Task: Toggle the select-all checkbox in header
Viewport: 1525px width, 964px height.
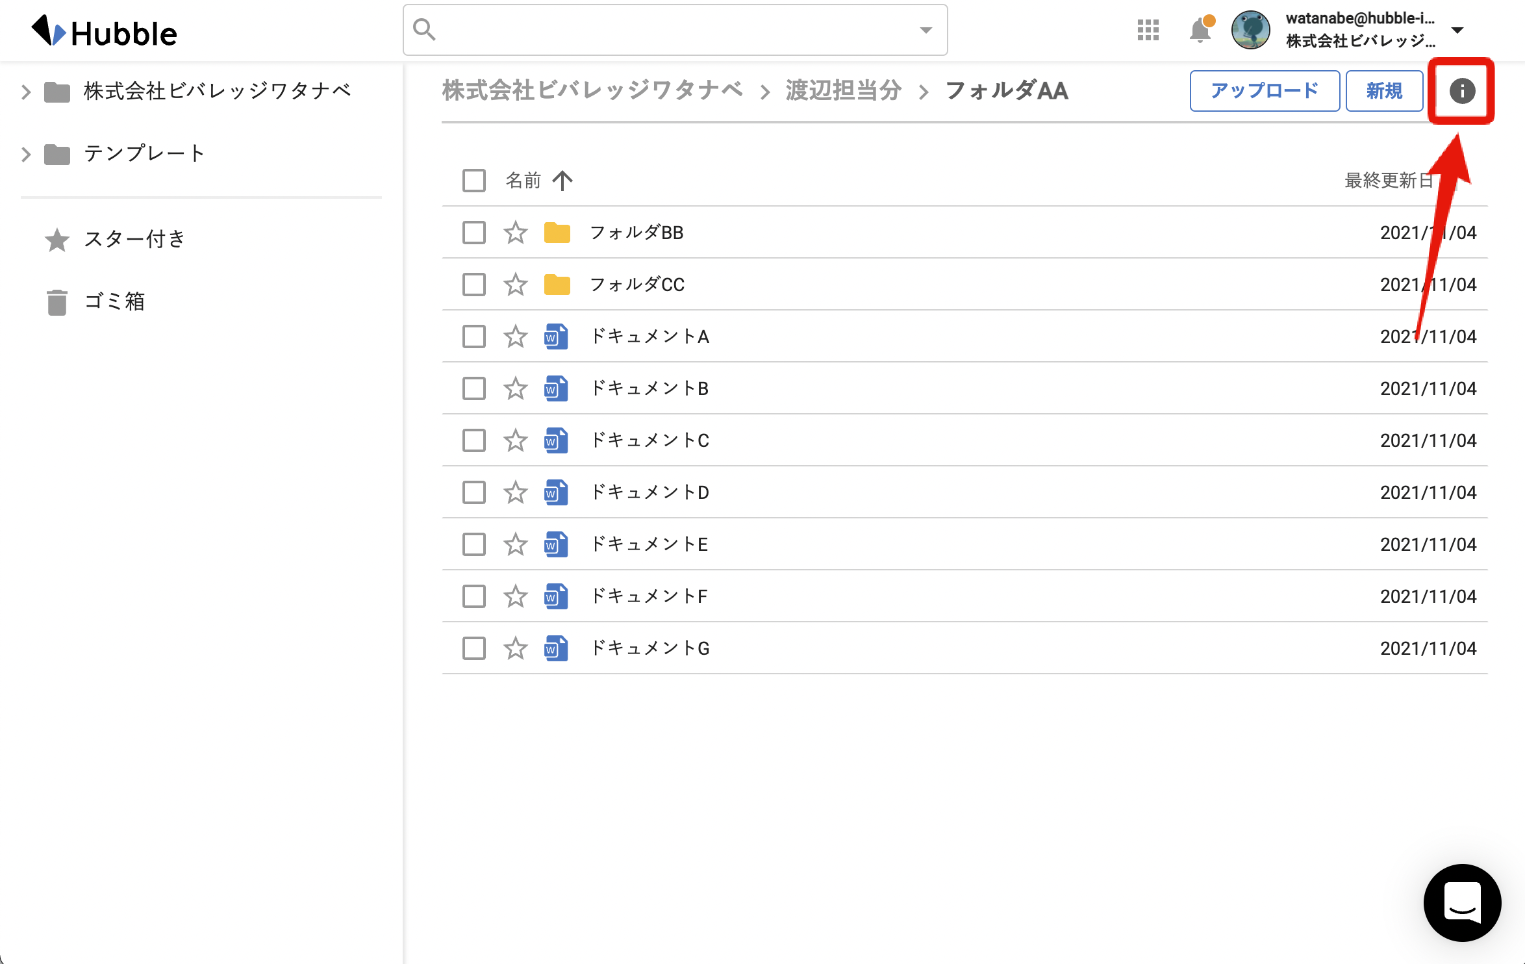Action: click(x=473, y=180)
